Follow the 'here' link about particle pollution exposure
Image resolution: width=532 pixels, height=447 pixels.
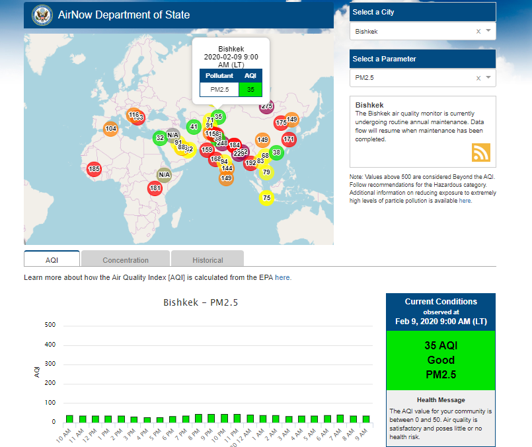point(465,201)
